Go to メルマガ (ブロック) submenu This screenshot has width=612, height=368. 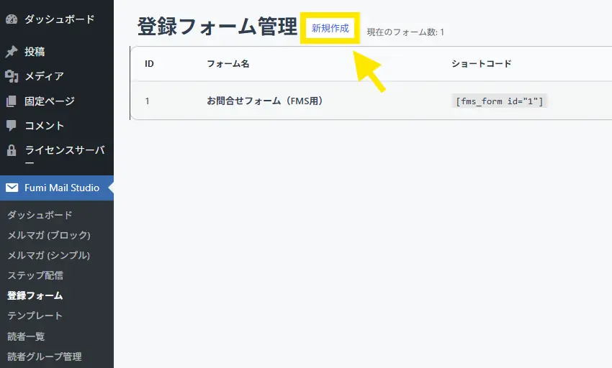[x=49, y=235]
